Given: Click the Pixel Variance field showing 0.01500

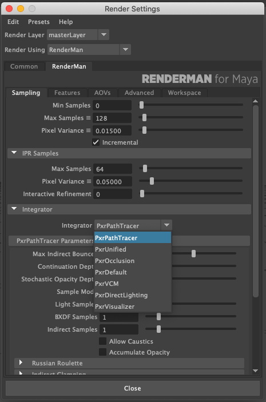Looking at the screenshot, I should (x=112, y=130).
